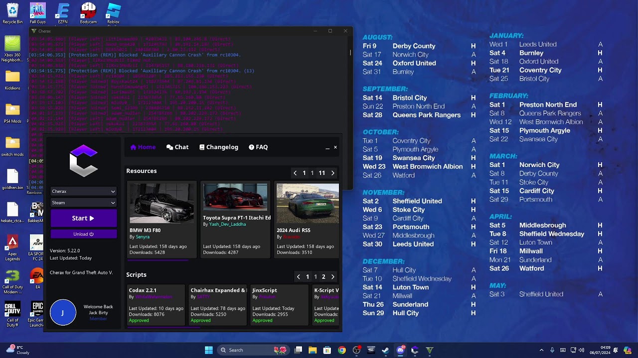Open Codax 2.2.1 script card

point(156,305)
